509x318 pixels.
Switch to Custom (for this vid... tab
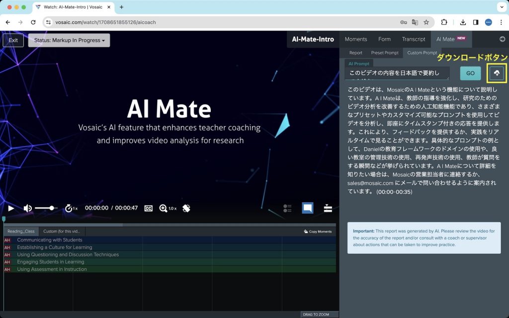(62, 232)
